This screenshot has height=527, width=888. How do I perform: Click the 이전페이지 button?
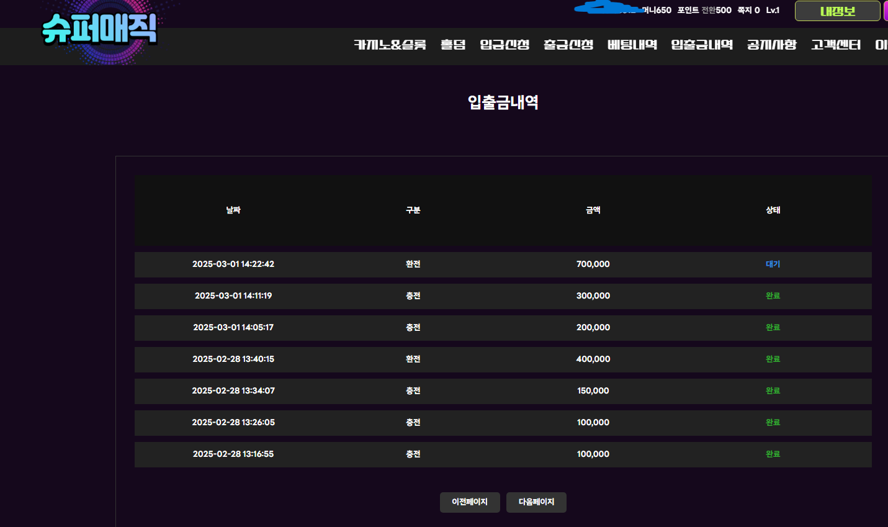470,502
